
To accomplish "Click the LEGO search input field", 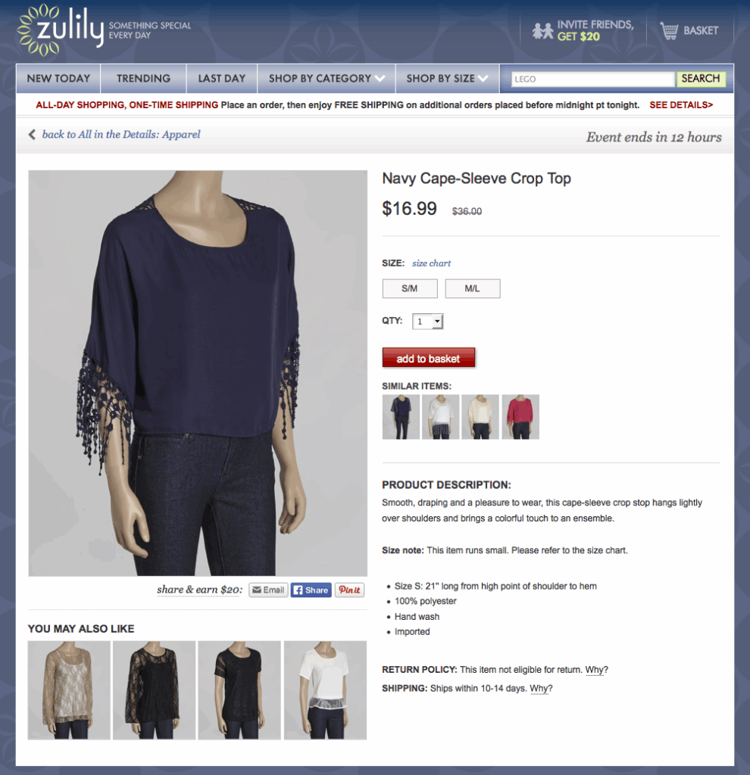I will tap(592, 79).
